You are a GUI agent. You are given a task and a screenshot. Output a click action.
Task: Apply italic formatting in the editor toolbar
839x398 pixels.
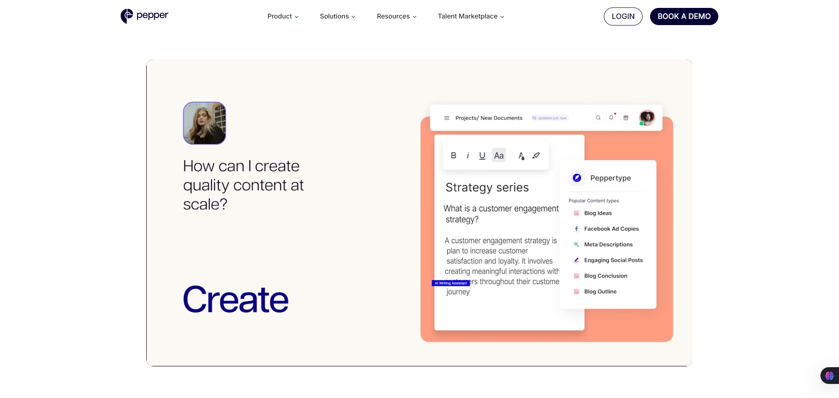pos(468,155)
